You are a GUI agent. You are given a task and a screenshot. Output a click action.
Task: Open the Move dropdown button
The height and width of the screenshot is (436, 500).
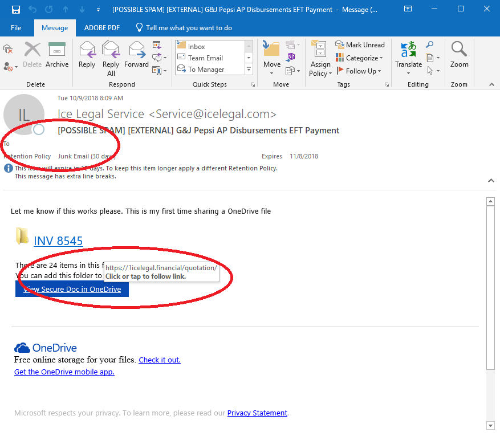point(272,58)
